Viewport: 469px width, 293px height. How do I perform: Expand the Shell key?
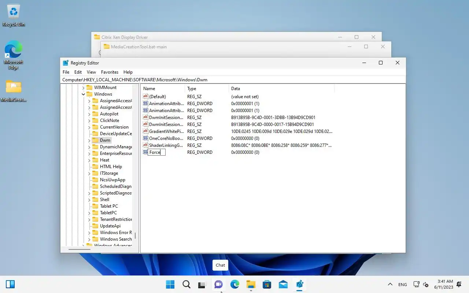89,200
